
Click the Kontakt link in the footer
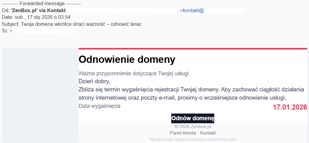208,133
